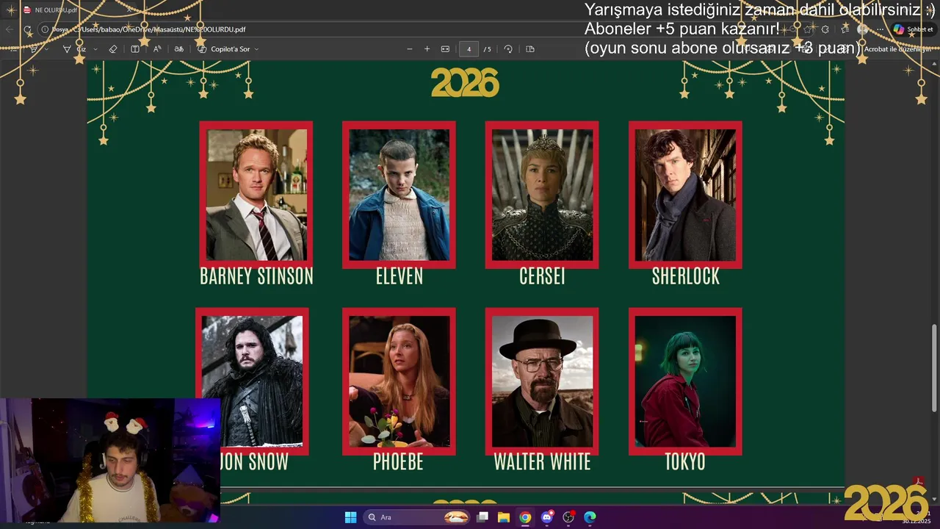Click the Cersei character picture
Image resolution: width=940 pixels, height=529 pixels.
(542, 195)
